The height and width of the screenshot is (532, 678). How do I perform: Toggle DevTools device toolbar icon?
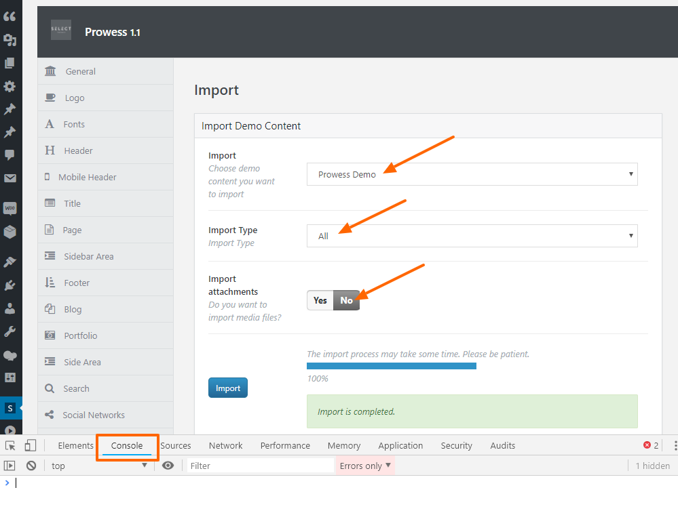pos(31,445)
